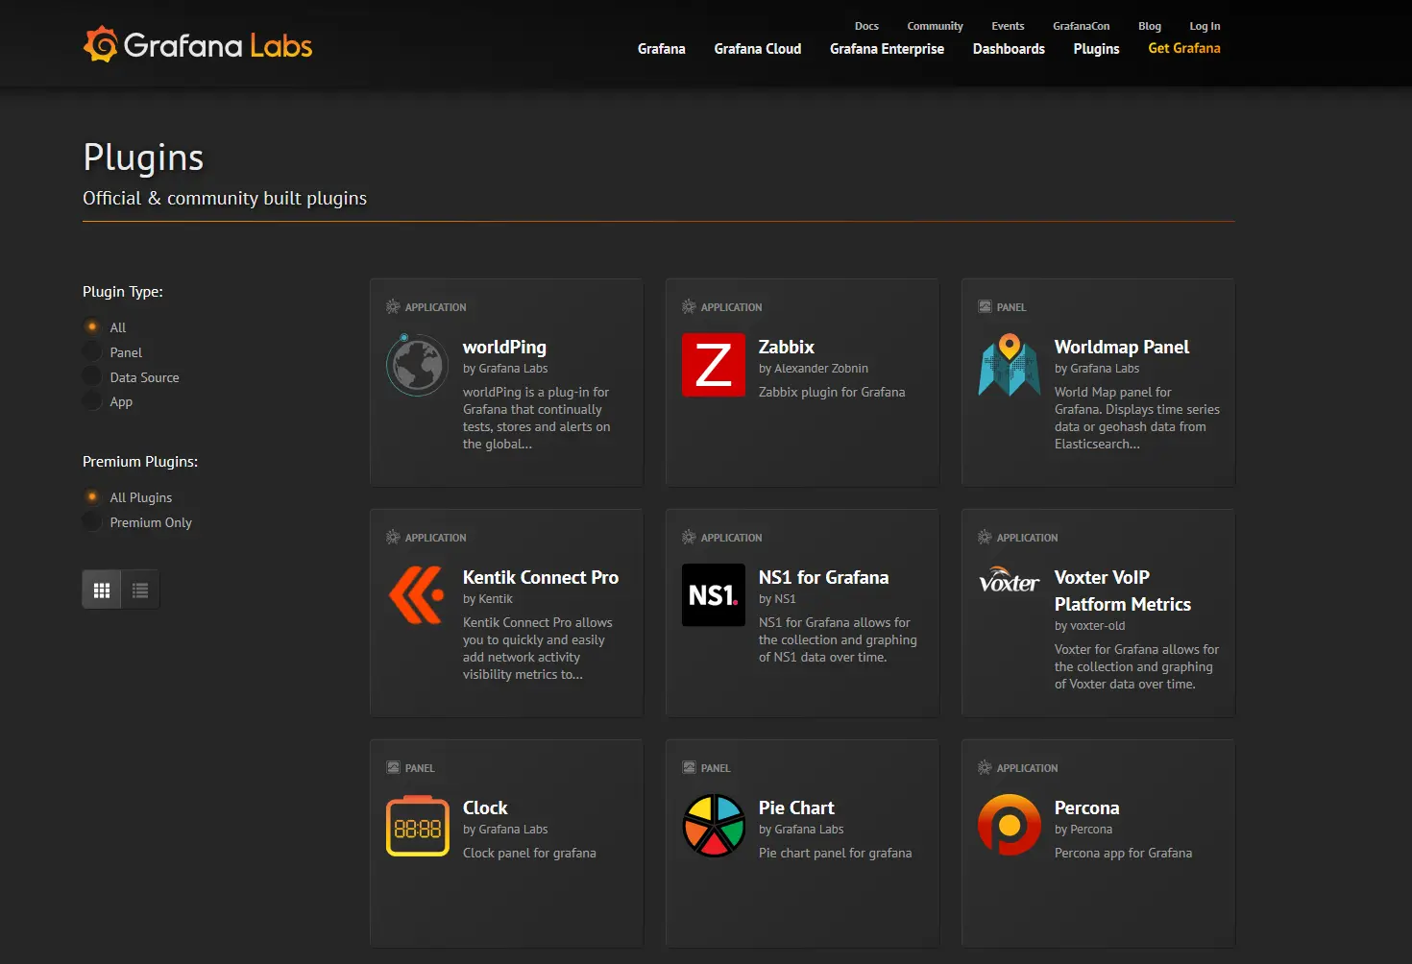Image resolution: width=1412 pixels, height=964 pixels.
Task: Go to the Plugins nav item
Action: pyautogui.click(x=1096, y=49)
